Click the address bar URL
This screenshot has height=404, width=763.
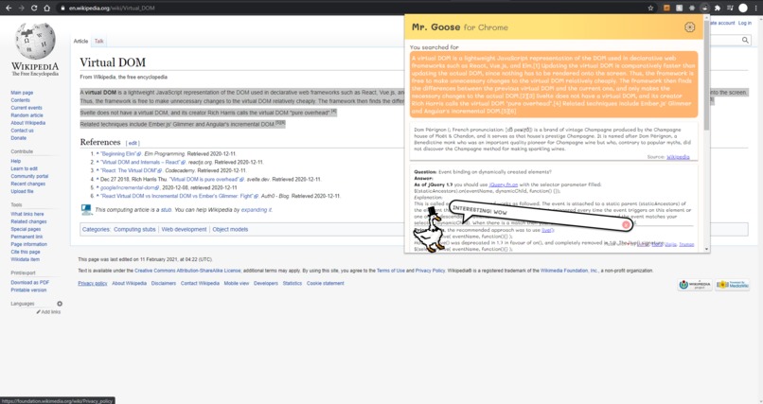(112, 9)
